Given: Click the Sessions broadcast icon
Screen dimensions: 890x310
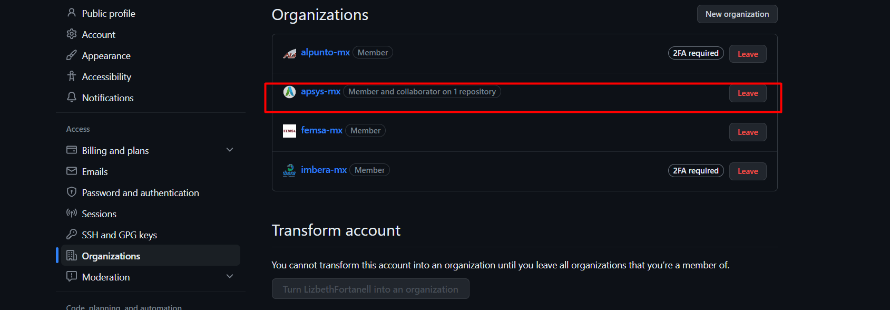Looking at the screenshot, I should click(72, 214).
